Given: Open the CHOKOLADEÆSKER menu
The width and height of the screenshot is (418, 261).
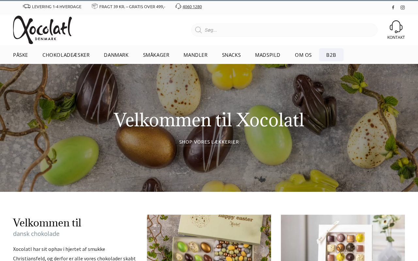Looking at the screenshot, I should pos(66,55).
